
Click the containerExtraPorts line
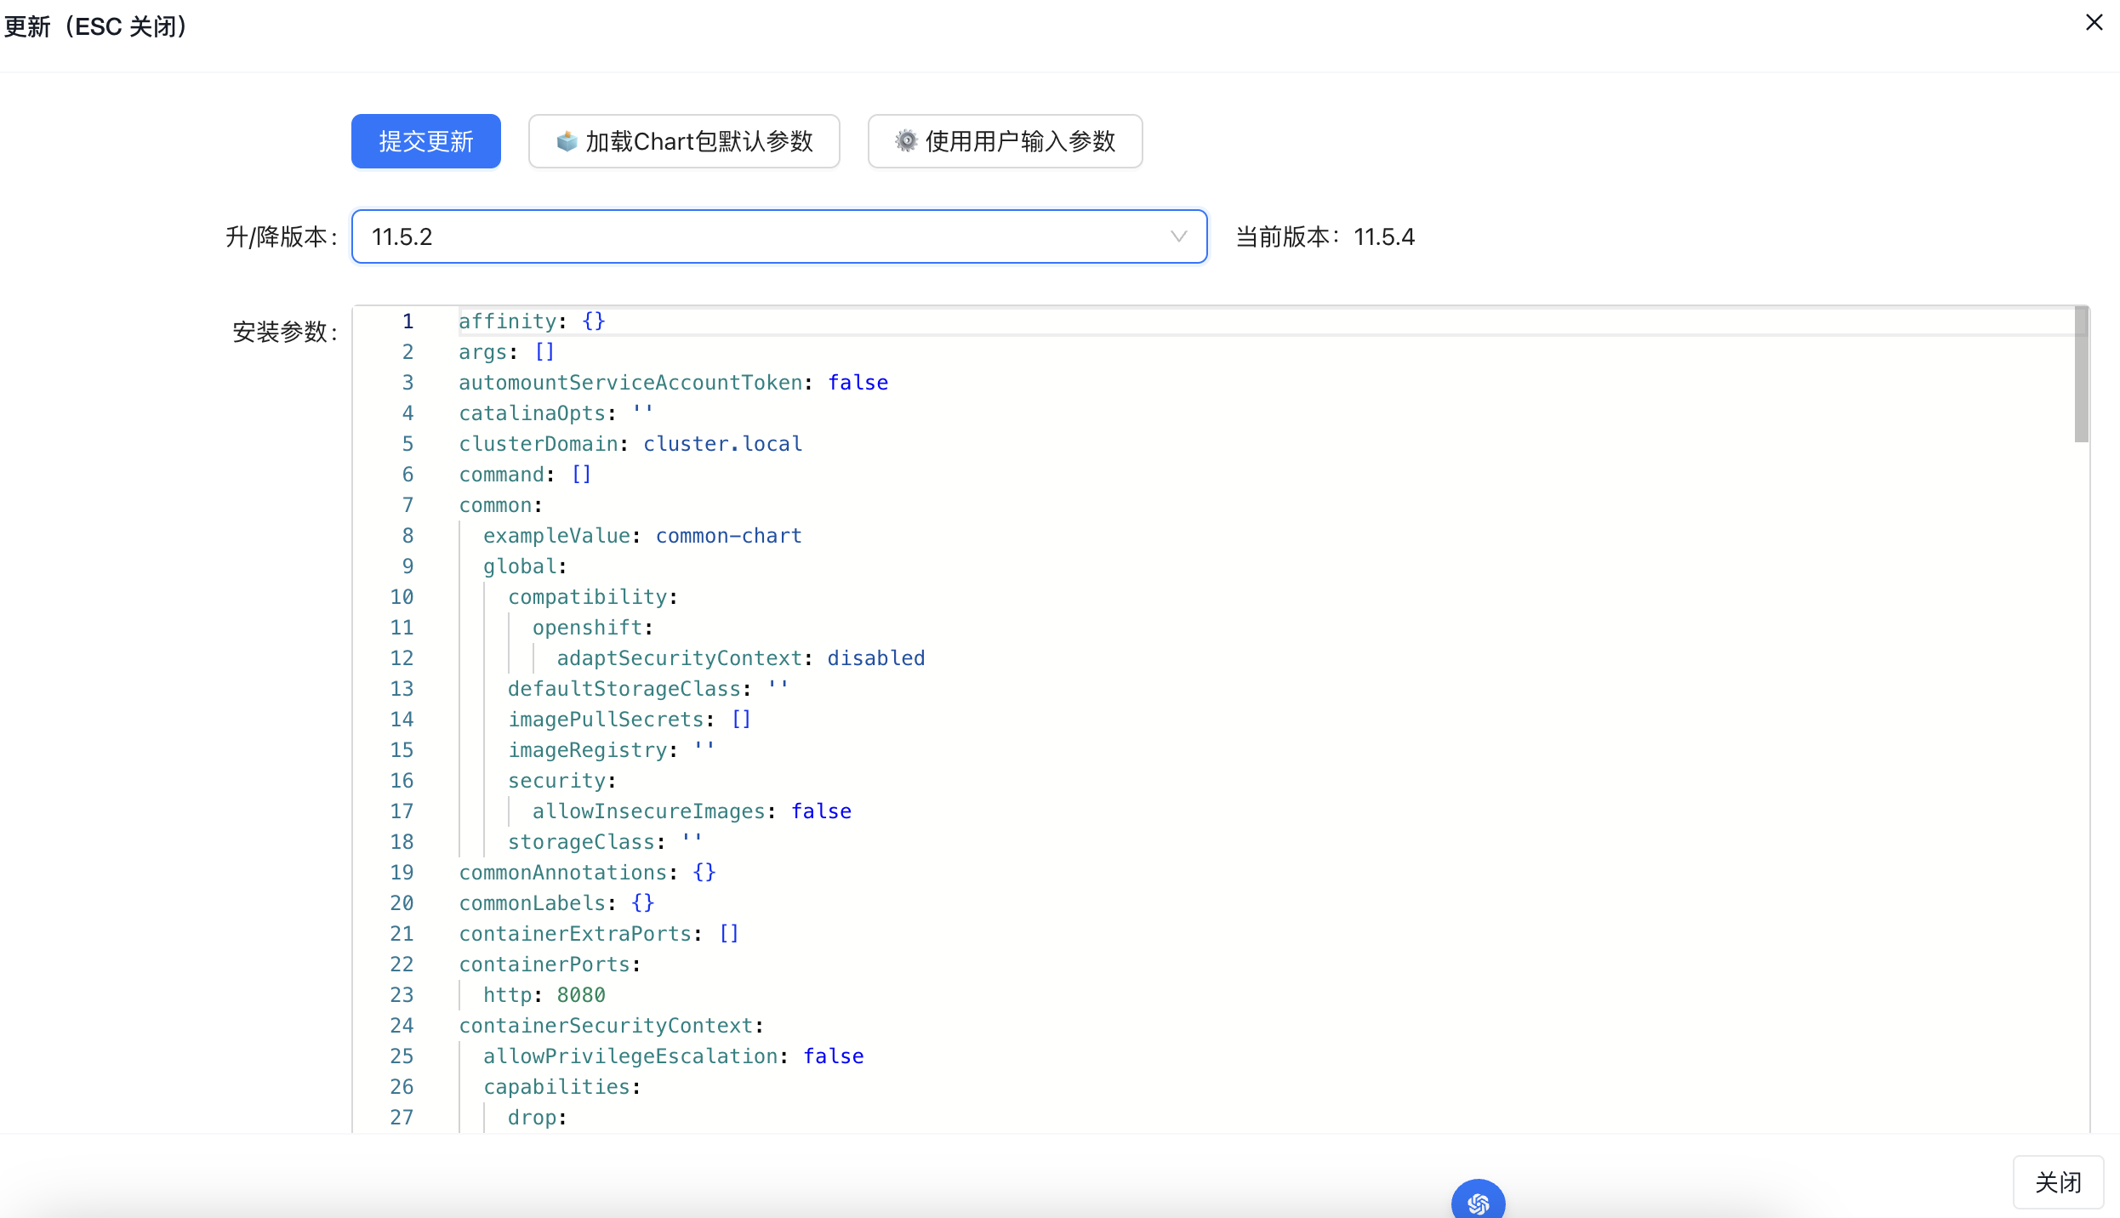point(599,934)
